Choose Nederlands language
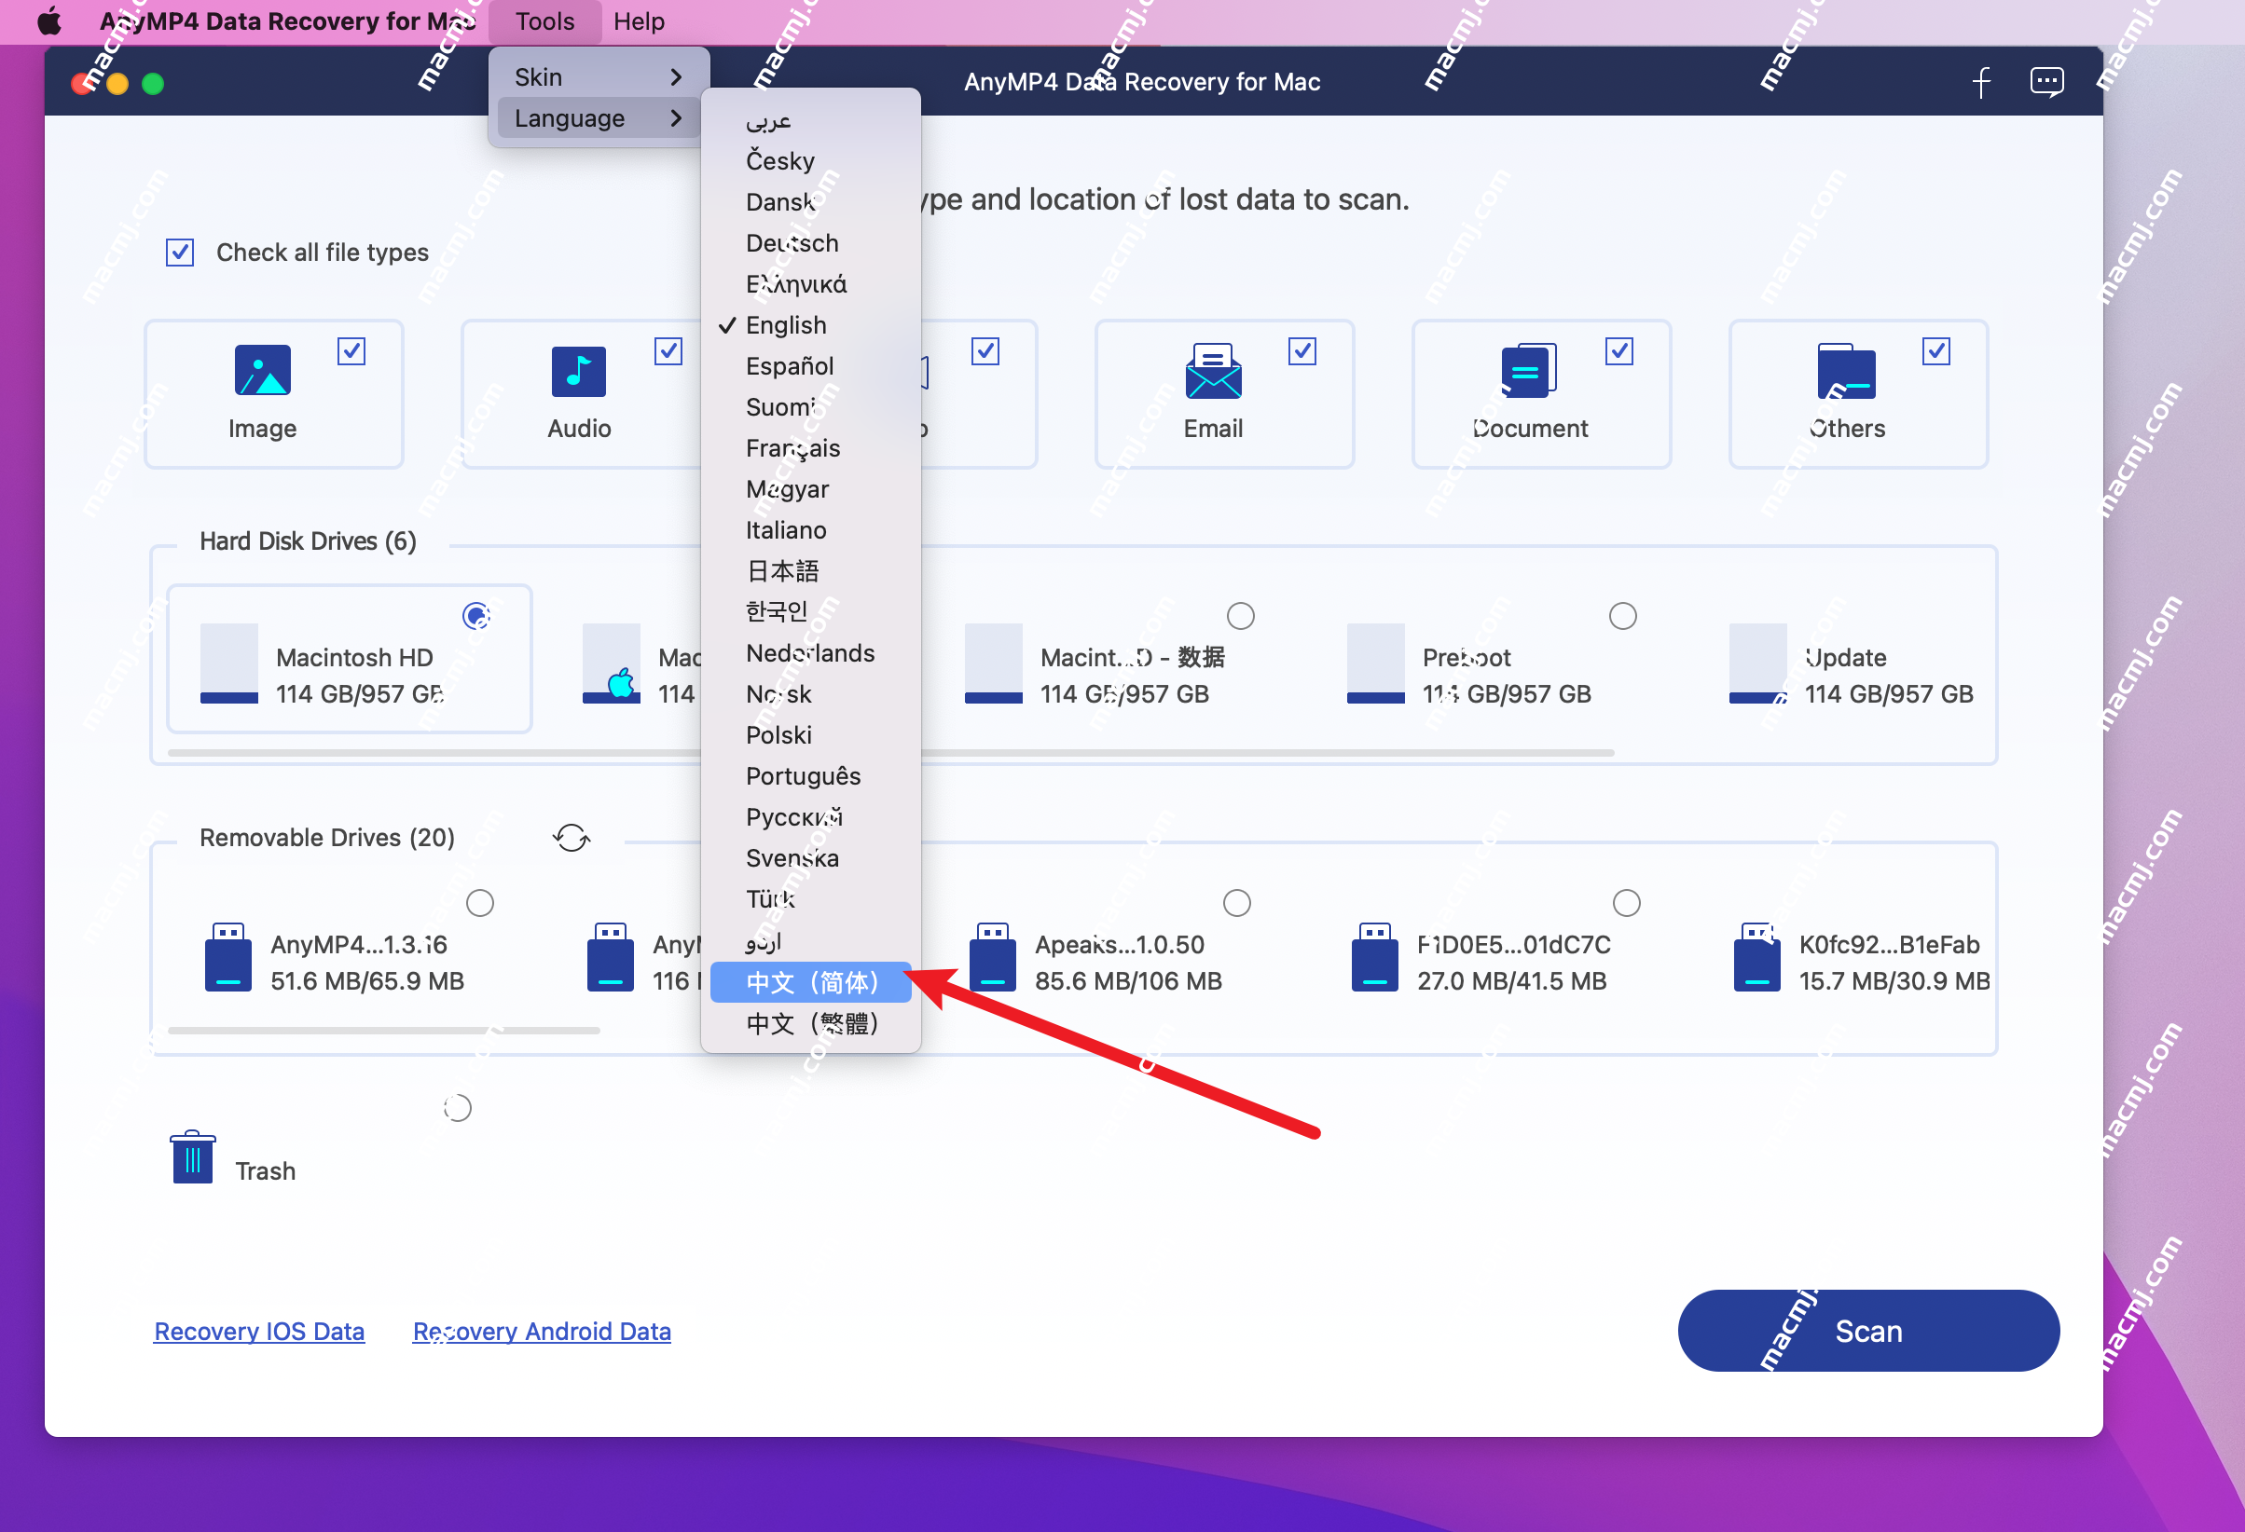Screen dimensions: 2245x1532 click(810, 652)
